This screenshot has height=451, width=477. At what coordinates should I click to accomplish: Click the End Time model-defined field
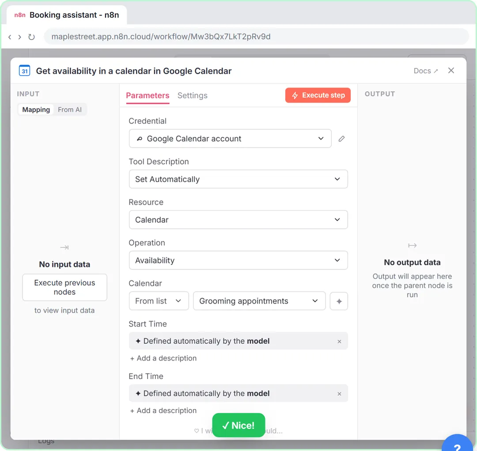click(238, 393)
